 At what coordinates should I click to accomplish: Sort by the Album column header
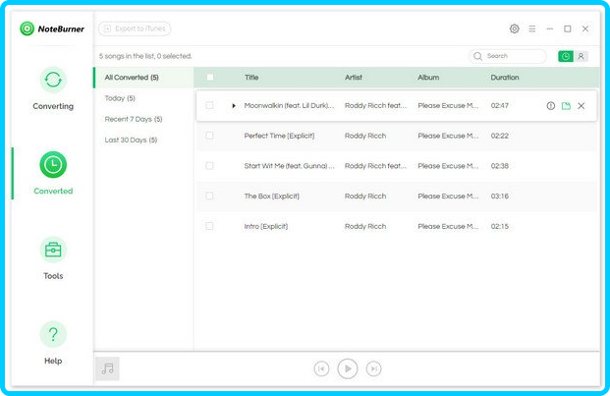point(428,78)
